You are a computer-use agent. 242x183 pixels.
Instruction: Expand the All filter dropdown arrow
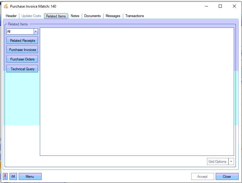coord(36,31)
